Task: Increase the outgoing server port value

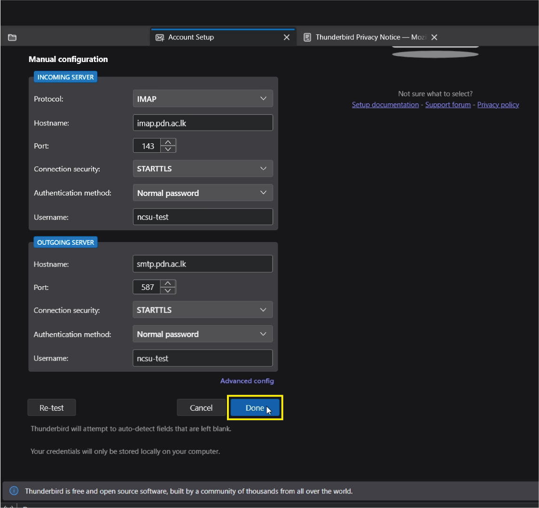Action: click(x=168, y=283)
